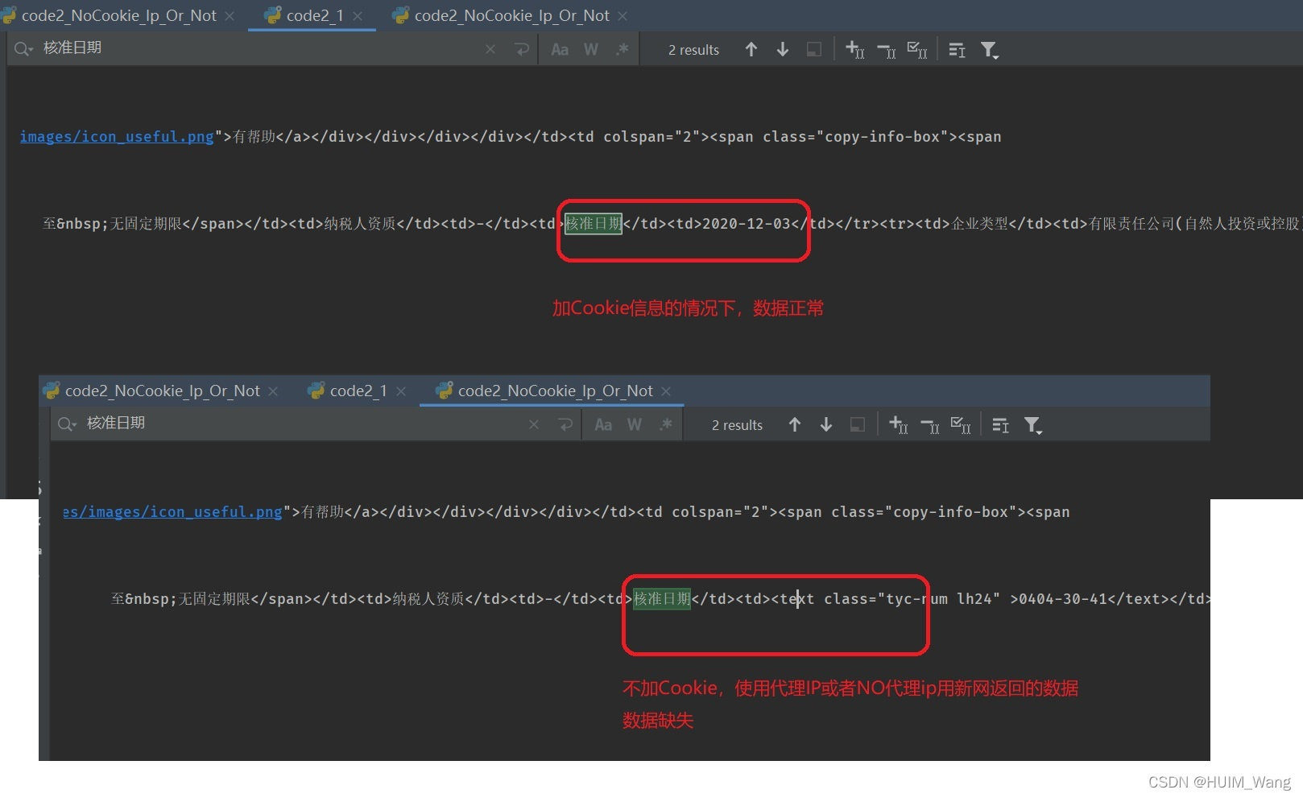The image size is (1303, 798).
Task: Click highlighted 核准日期 match in upper output
Action: coord(594,223)
